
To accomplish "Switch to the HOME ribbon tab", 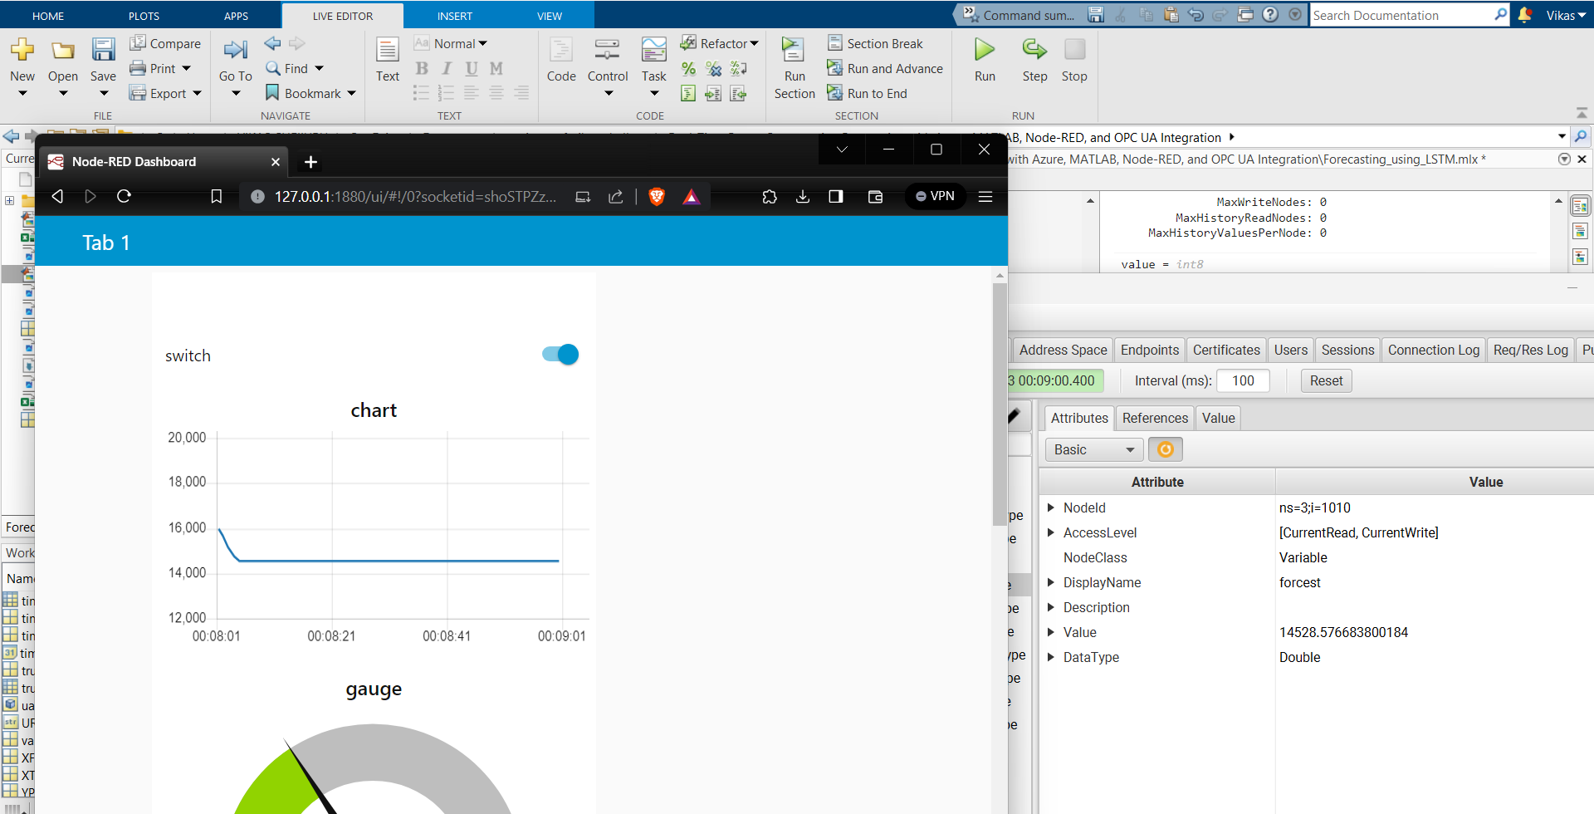I will (48, 16).
